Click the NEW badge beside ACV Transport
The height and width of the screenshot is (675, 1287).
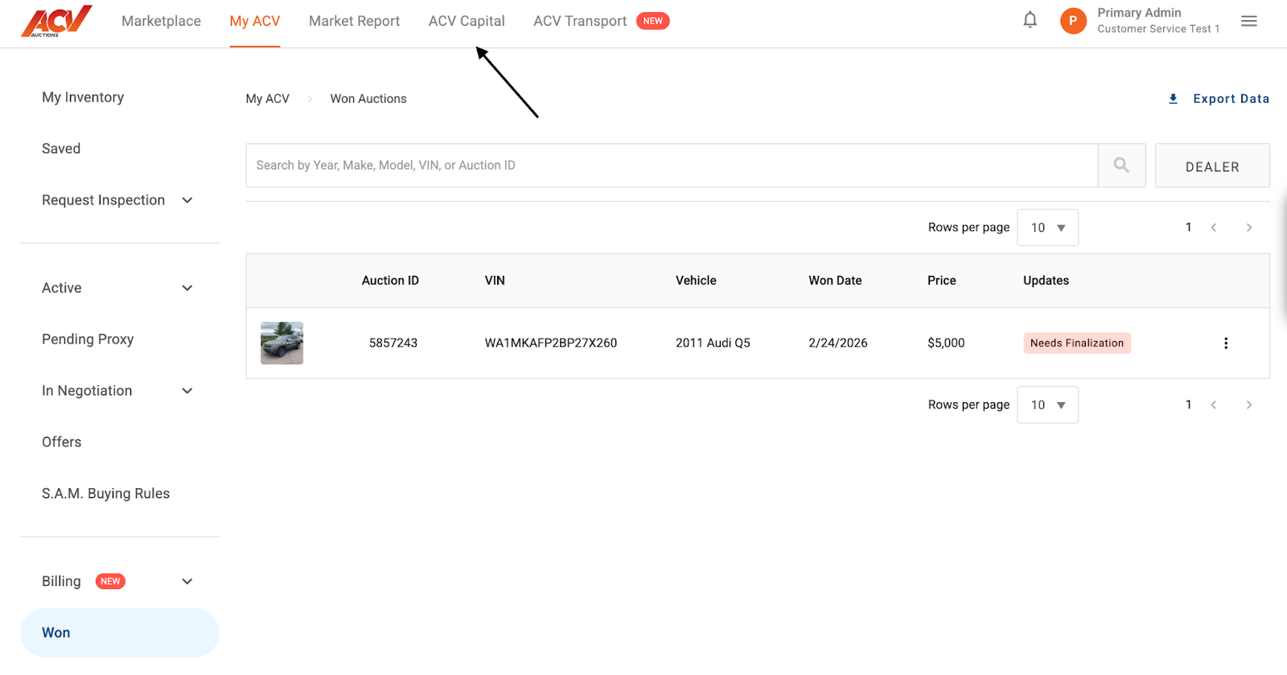point(653,21)
